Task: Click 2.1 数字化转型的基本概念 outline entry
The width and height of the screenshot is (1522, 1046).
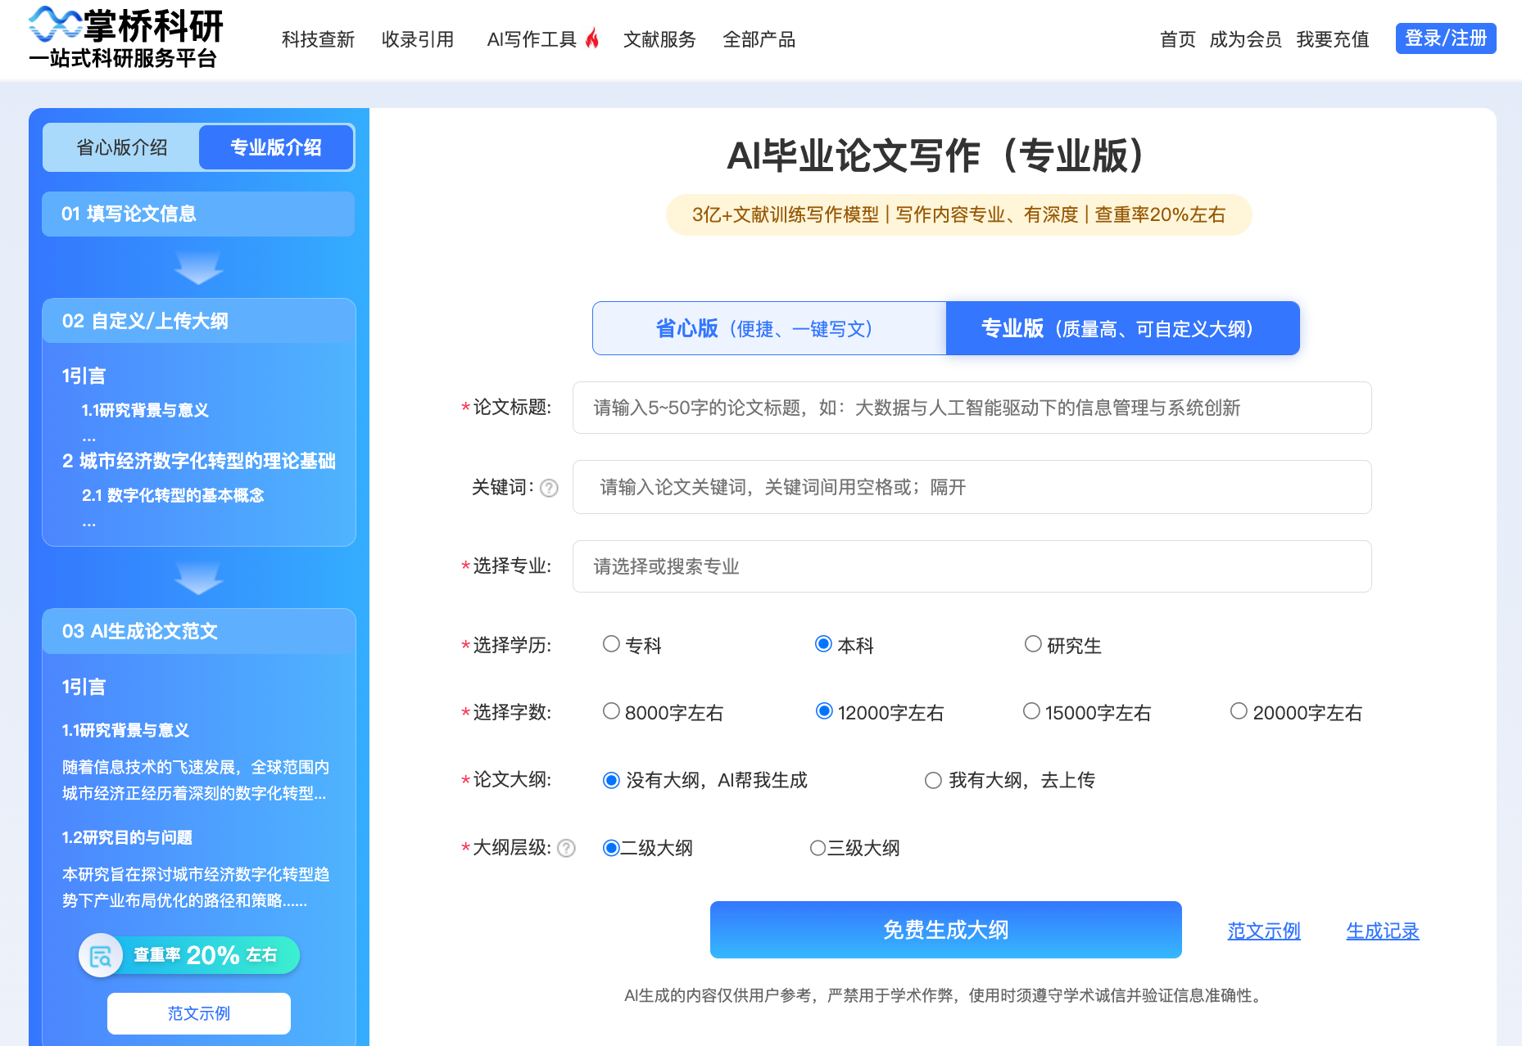Action: [x=173, y=495]
